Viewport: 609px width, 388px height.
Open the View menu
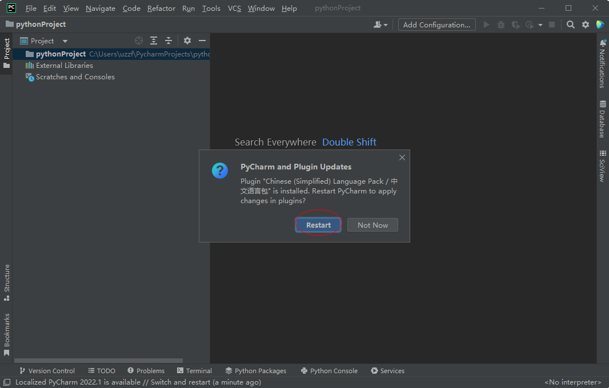tap(71, 8)
